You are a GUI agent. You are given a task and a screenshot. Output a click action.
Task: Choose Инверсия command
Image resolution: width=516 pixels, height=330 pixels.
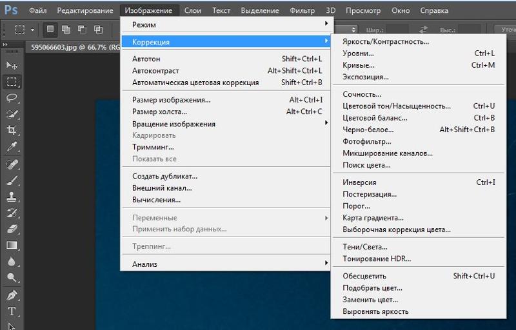[419, 182]
